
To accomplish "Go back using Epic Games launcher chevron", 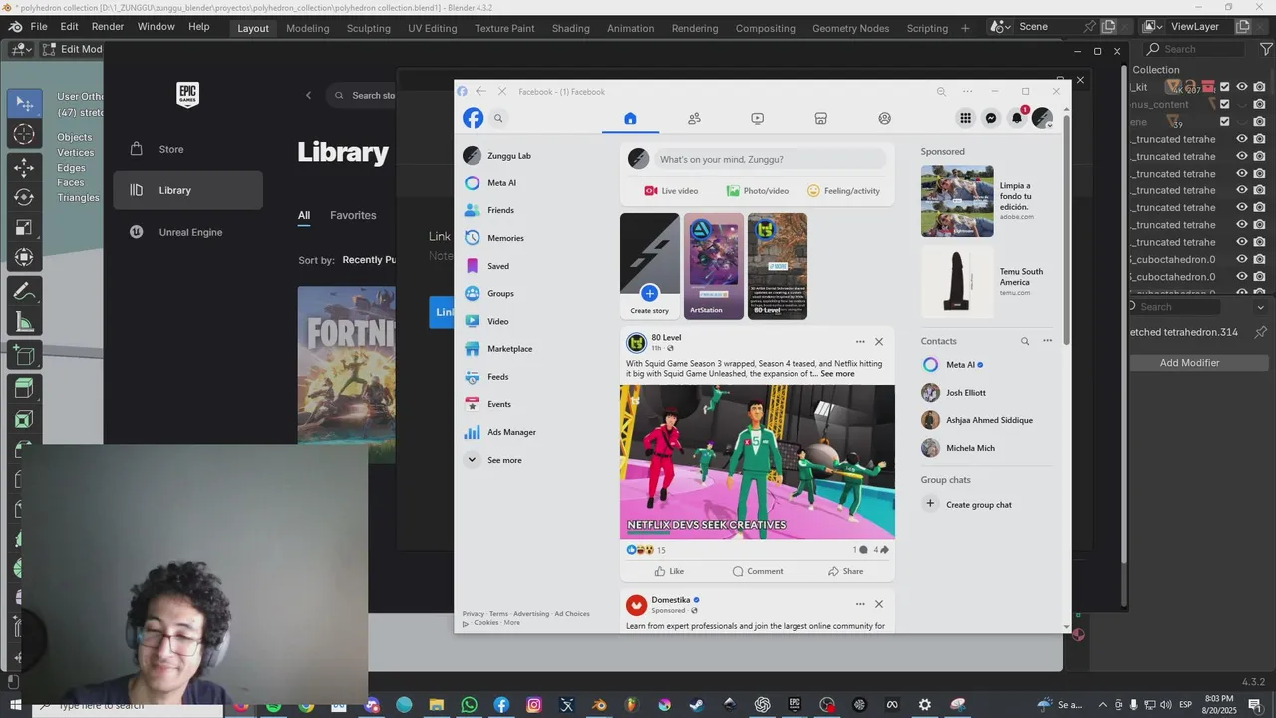I will pos(308,95).
